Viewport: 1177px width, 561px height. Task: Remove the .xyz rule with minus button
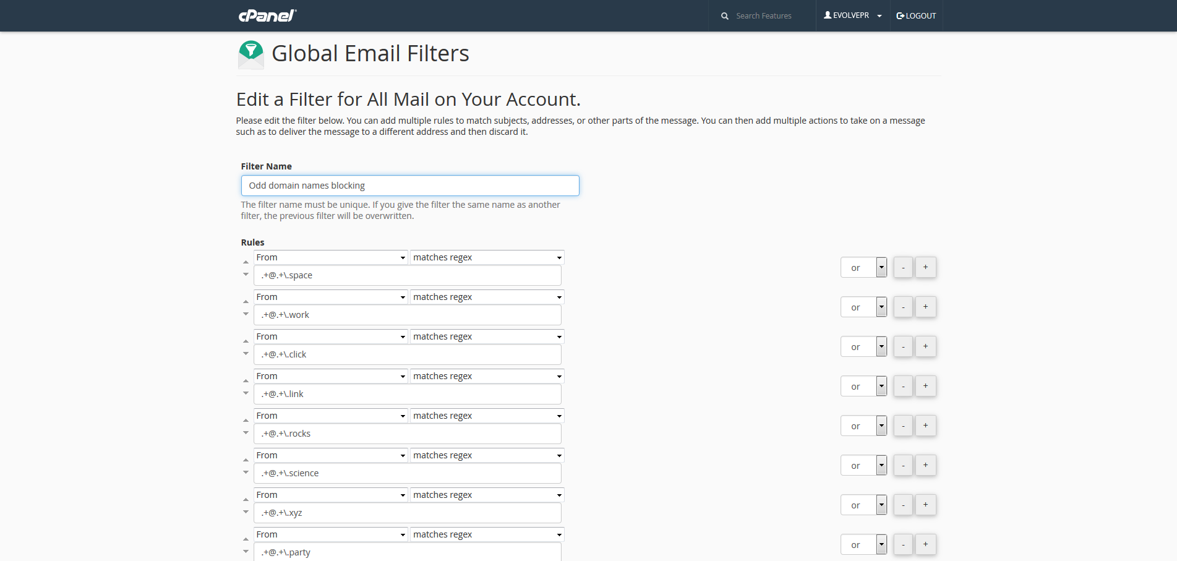(x=903, y=505)
